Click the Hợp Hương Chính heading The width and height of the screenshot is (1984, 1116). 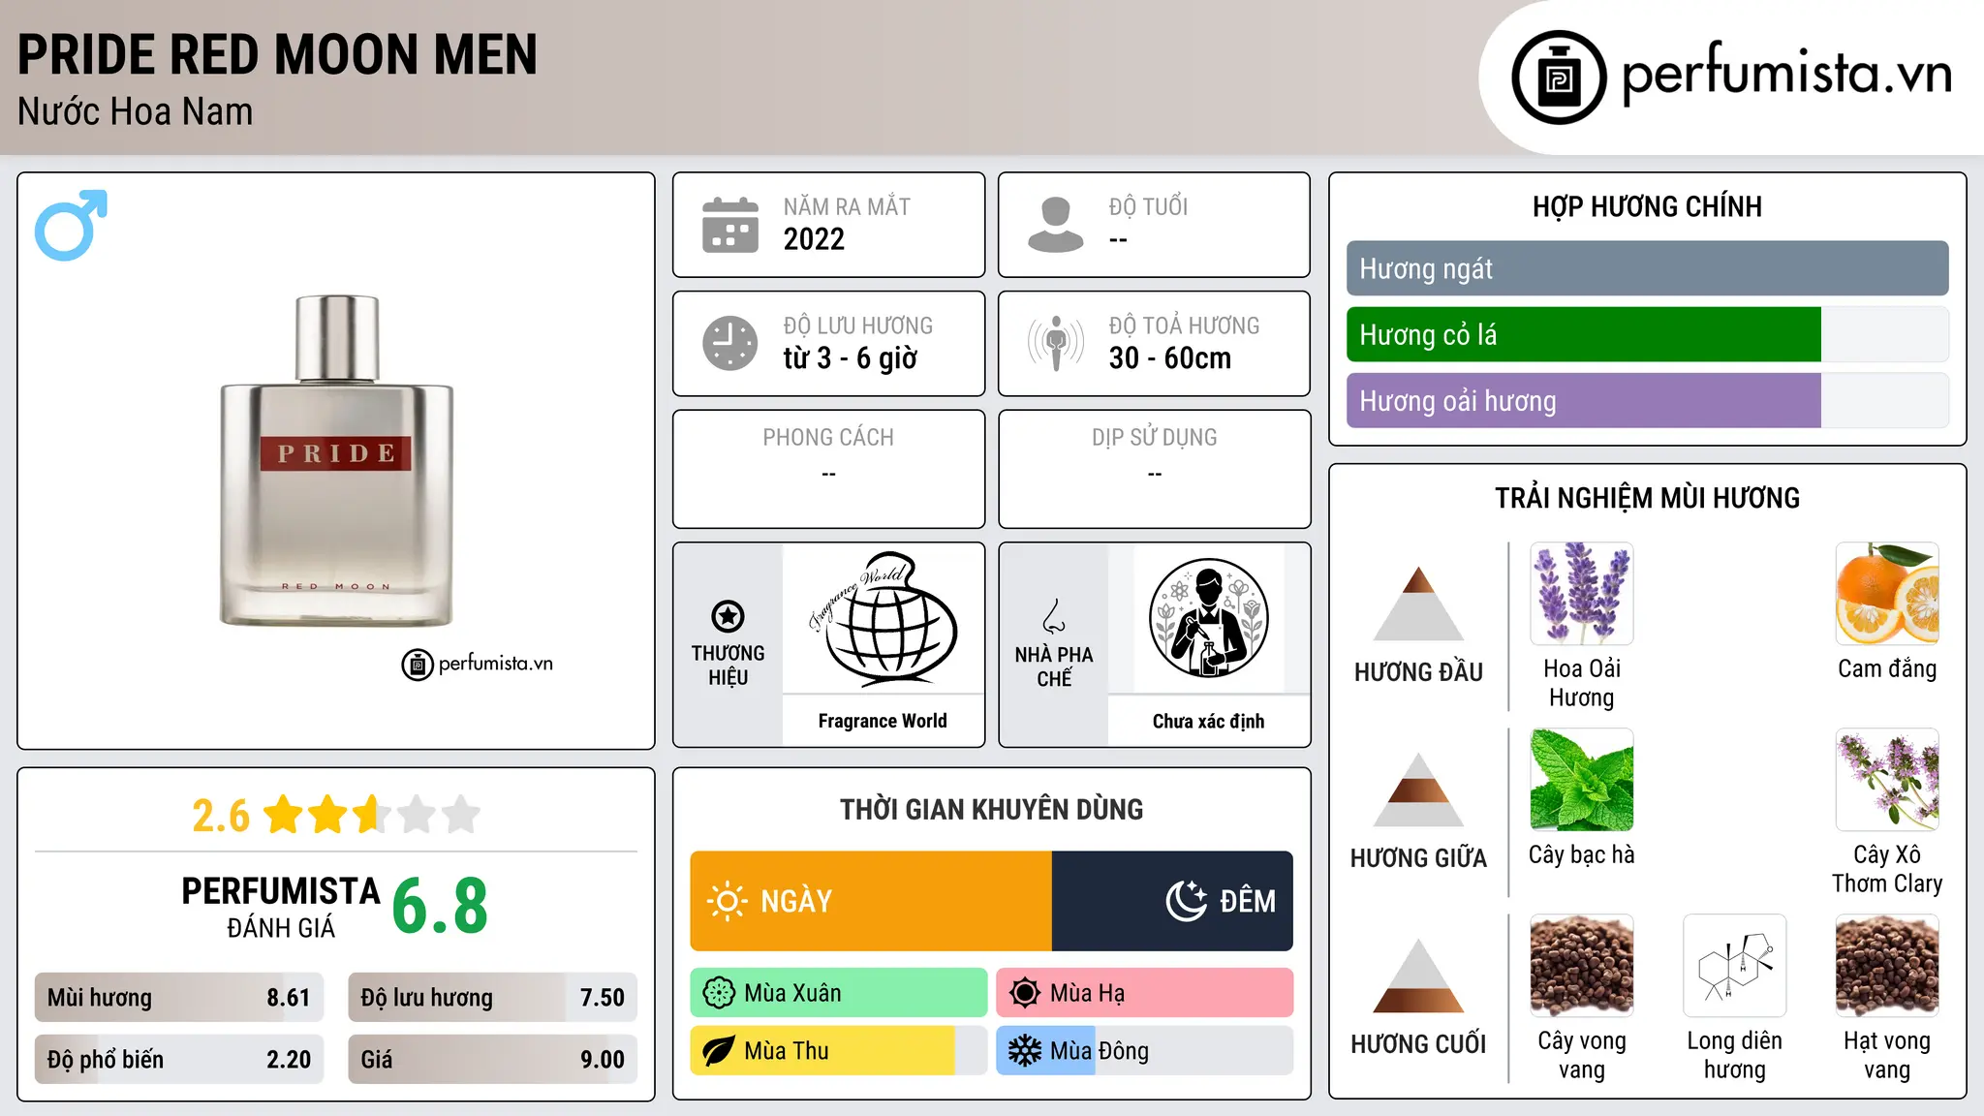point(1647,206)
